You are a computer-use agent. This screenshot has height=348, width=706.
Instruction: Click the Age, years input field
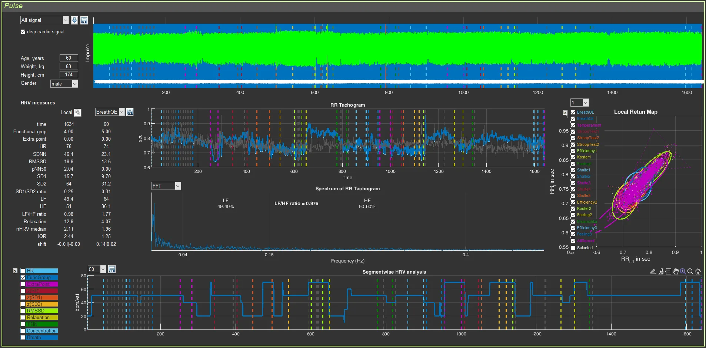click(69, 58)
